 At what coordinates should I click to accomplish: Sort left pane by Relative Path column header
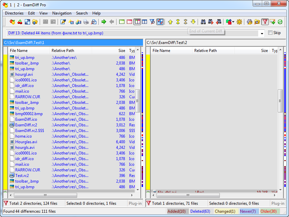point(71,51)
